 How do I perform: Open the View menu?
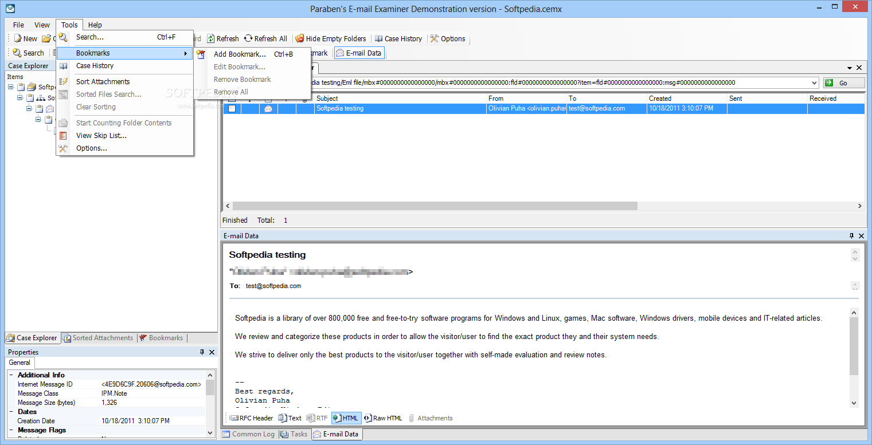click(x=42, y=25)
